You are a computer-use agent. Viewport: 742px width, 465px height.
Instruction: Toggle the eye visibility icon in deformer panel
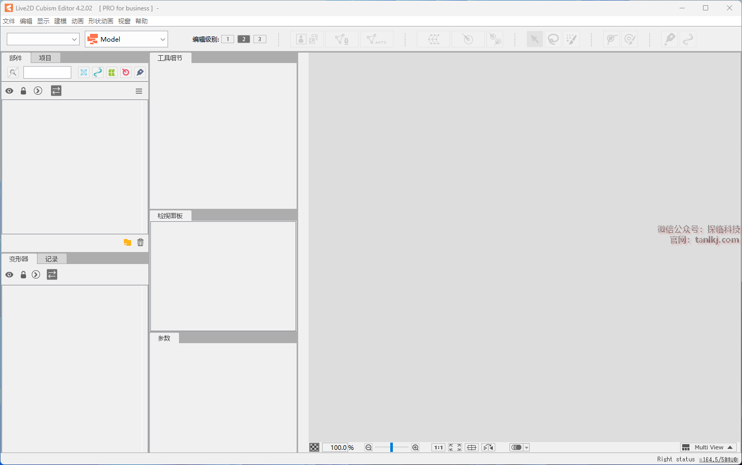[x=9, y=274]
